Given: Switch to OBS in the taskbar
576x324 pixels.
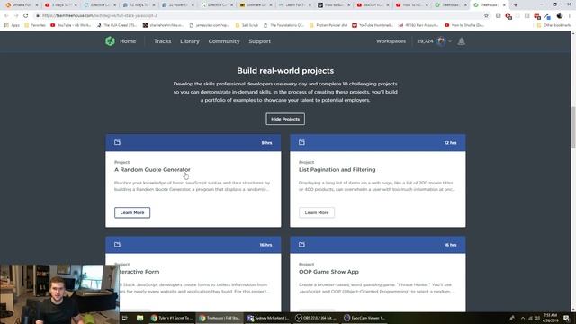Looking at the screenshot, I should click(x=316, y=318).
